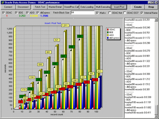Click the red 330 chart mark
This screenshot has height=119, width=159.
(x=95, y=80)
